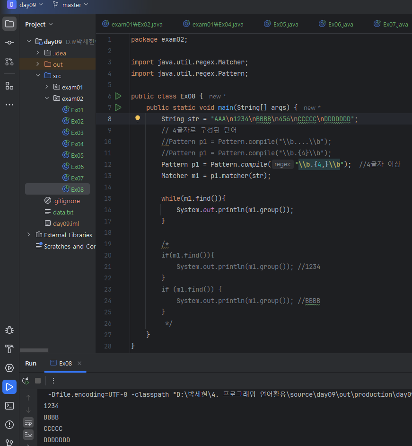Open the master branch dropdown
The height and width of the screenshot is (446, 412).
[70, 5]
